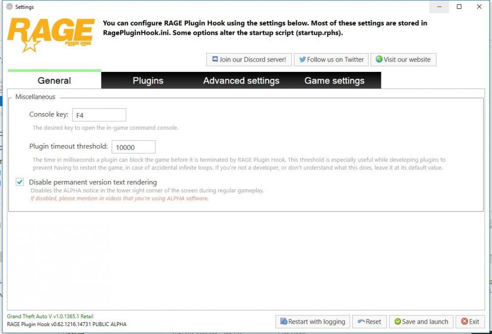Viewport: 492px width, 334px height.
Task: Click the ALPHA notice description text
Action: click(x=147, y=190)
